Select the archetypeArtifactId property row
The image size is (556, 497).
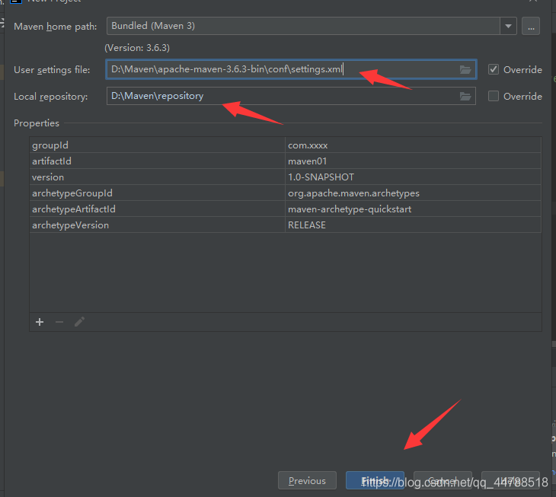pos(286,209)
